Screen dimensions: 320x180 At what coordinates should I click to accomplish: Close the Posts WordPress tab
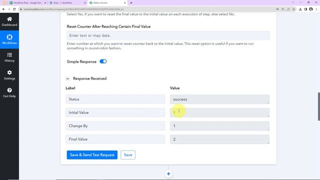click(85, 3)
